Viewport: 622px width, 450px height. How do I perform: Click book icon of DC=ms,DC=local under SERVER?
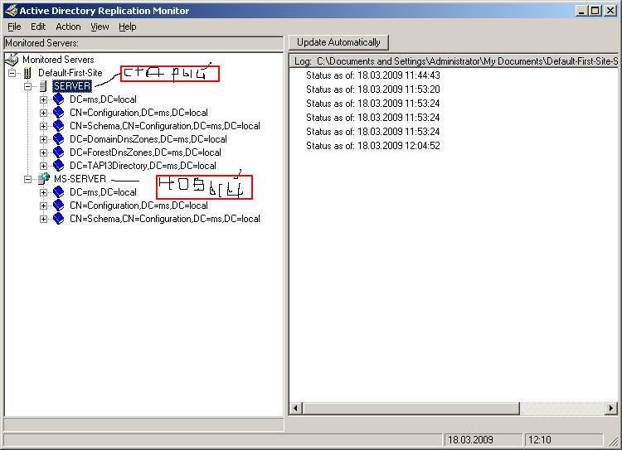pyautogui.click(x=59, y=99)
